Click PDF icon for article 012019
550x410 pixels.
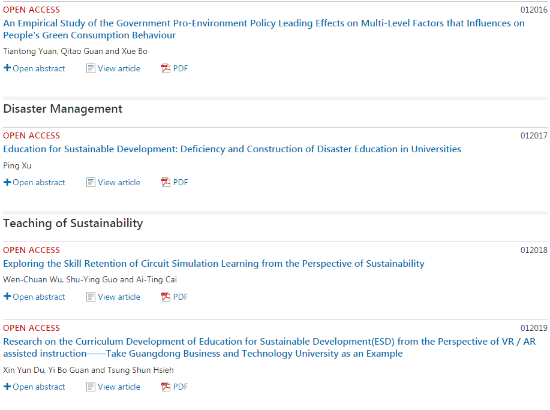[166, 387]
